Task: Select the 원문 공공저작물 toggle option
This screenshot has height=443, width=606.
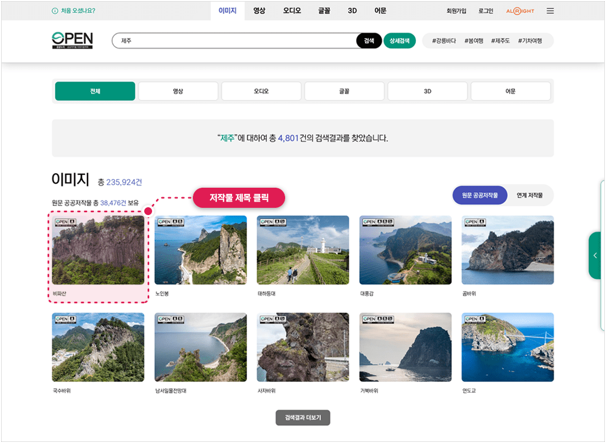Action: [x=480, y=195]
